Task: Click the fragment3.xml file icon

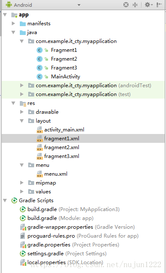Action: pyautogui.click(x=40, y=156)
